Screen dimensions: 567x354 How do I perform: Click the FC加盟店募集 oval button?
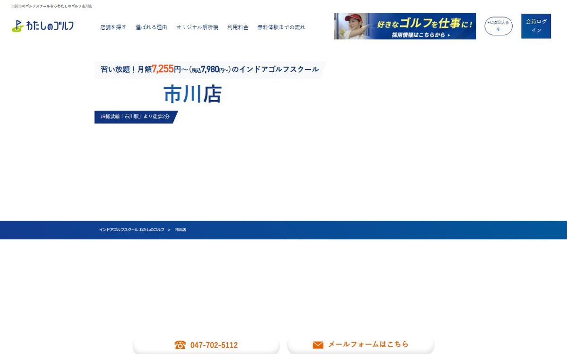[x=498, y=26]
